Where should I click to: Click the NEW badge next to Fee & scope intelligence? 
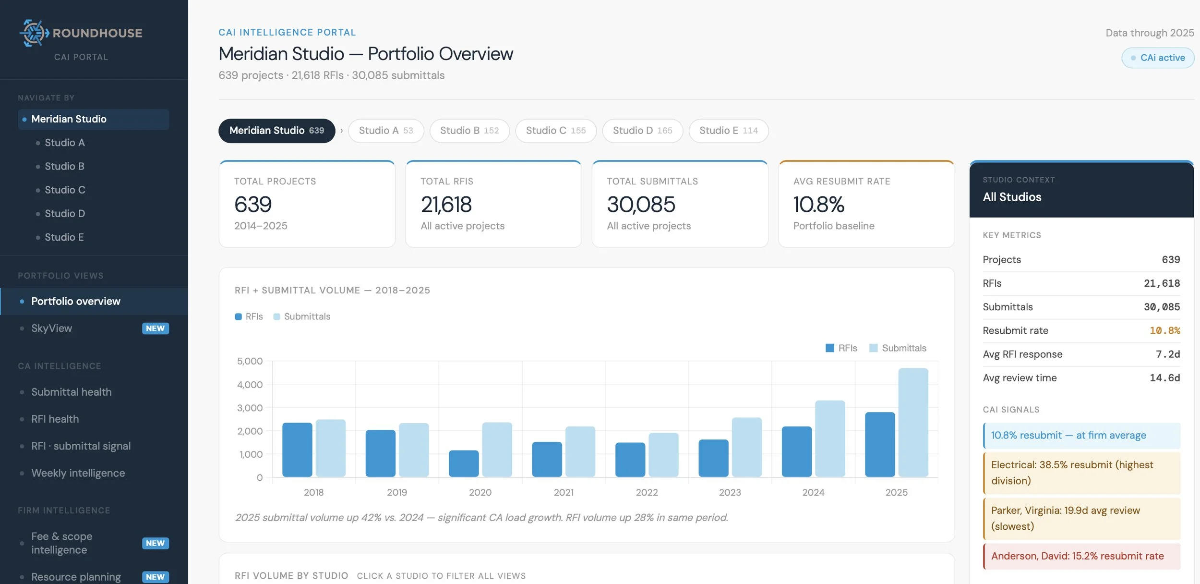click(x=155, y=543)
